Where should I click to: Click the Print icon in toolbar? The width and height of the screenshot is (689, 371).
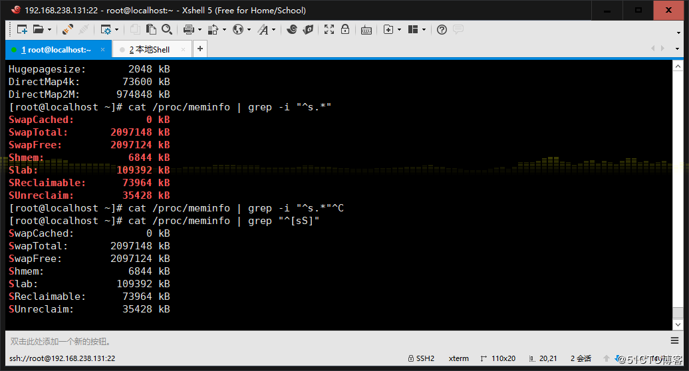(188, 29)
